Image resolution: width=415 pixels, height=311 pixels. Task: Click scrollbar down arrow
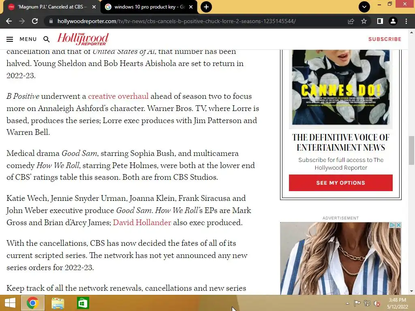[411, 291]
